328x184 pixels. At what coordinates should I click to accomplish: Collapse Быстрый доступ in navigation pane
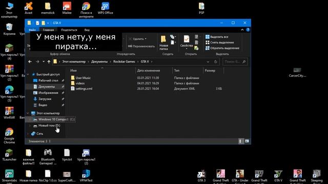click(28, 74)
